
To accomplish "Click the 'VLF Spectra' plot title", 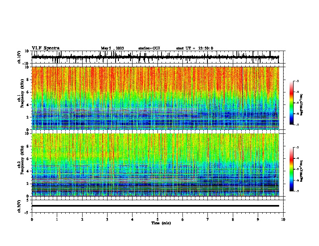I will click(46, 48).
